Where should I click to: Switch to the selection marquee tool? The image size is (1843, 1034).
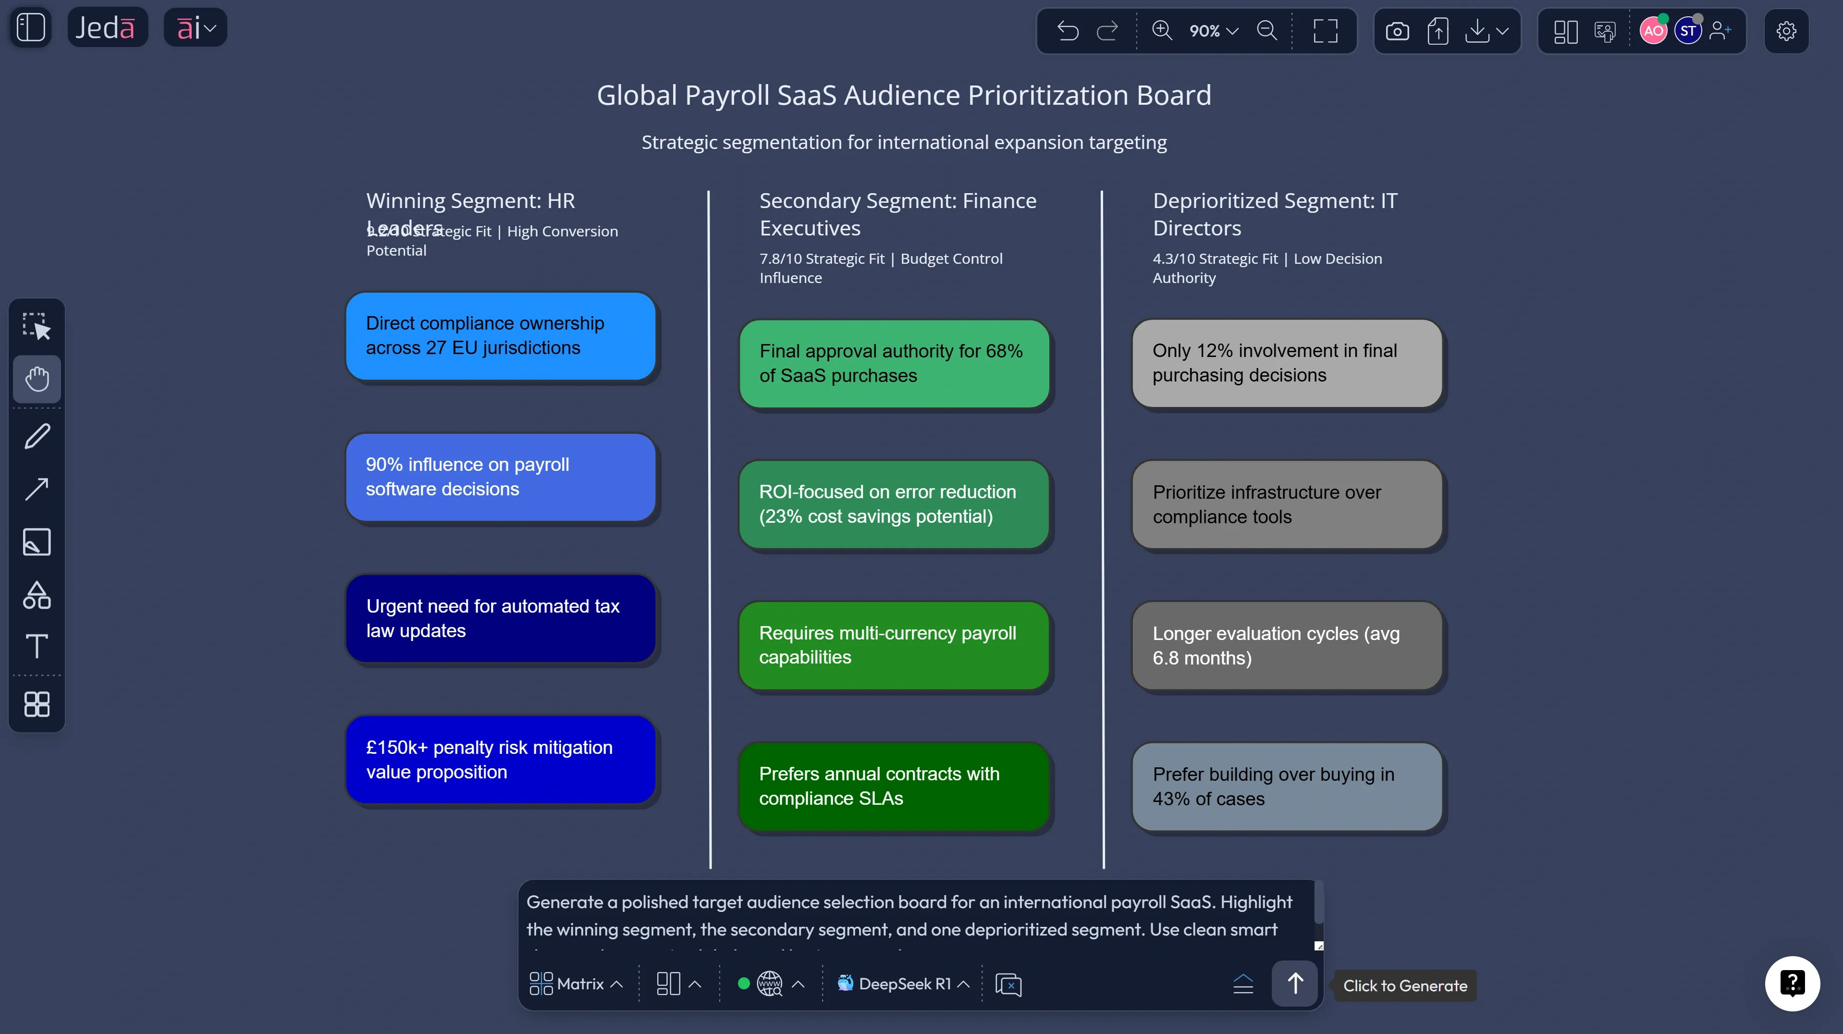pyautogui.click(x=37, y=327)
